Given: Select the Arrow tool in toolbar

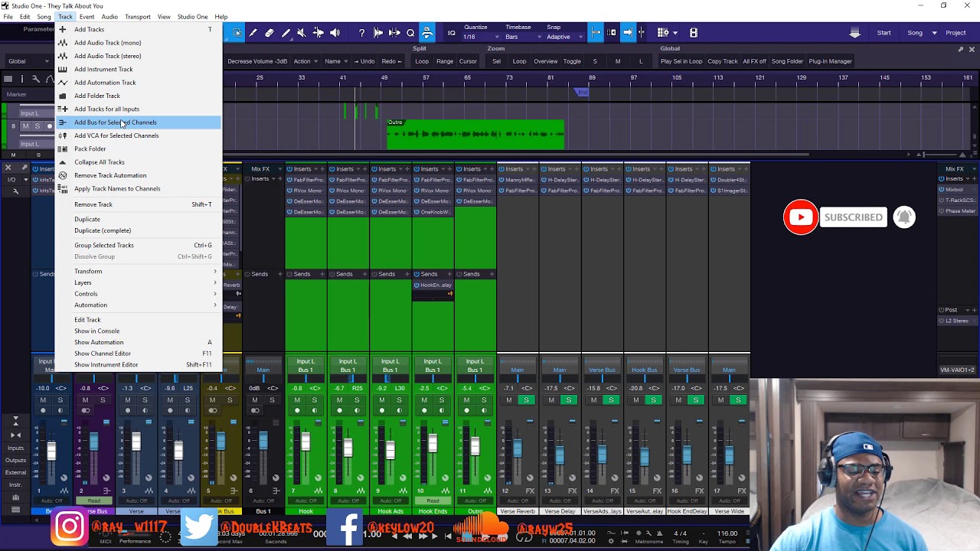Looking at the screenshot, I should pos(237,33).
